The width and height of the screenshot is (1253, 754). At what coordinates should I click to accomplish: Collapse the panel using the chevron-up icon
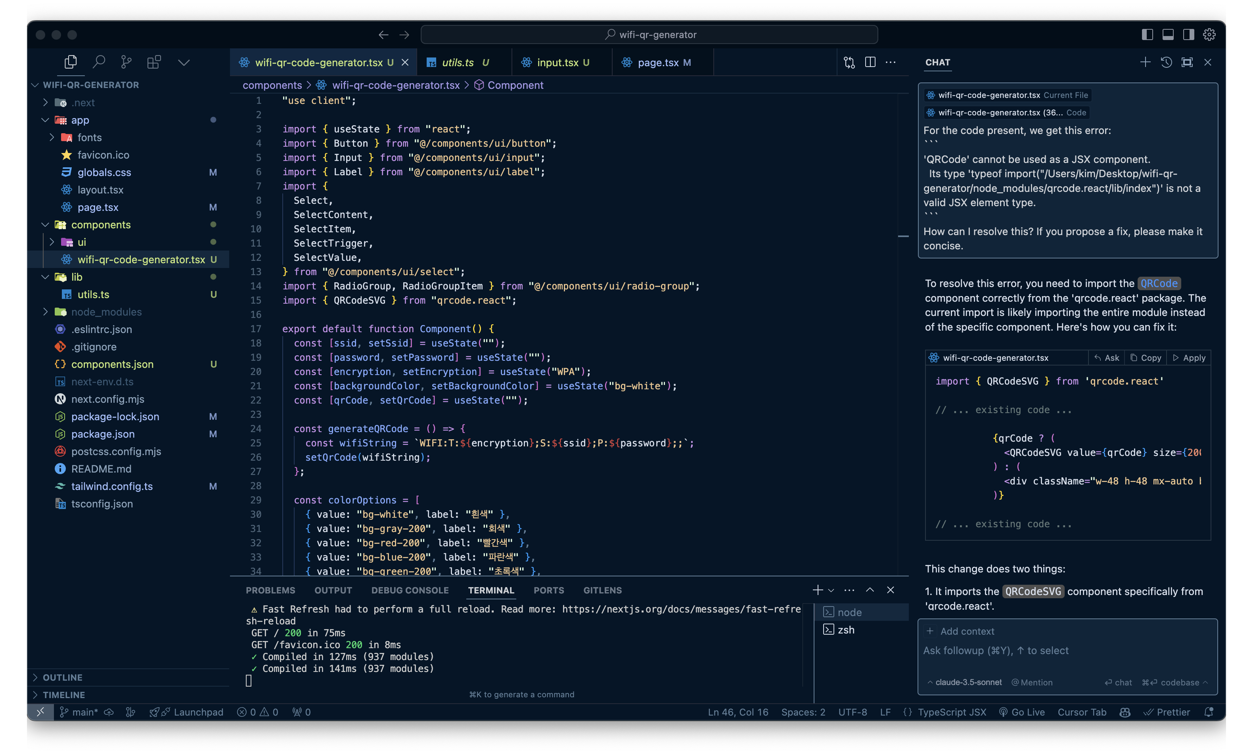[x=870, y=590]
